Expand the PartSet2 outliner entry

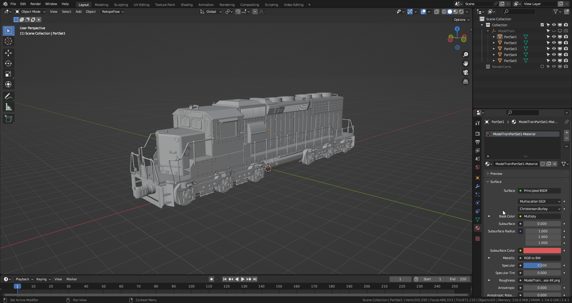tap(493, 43)
